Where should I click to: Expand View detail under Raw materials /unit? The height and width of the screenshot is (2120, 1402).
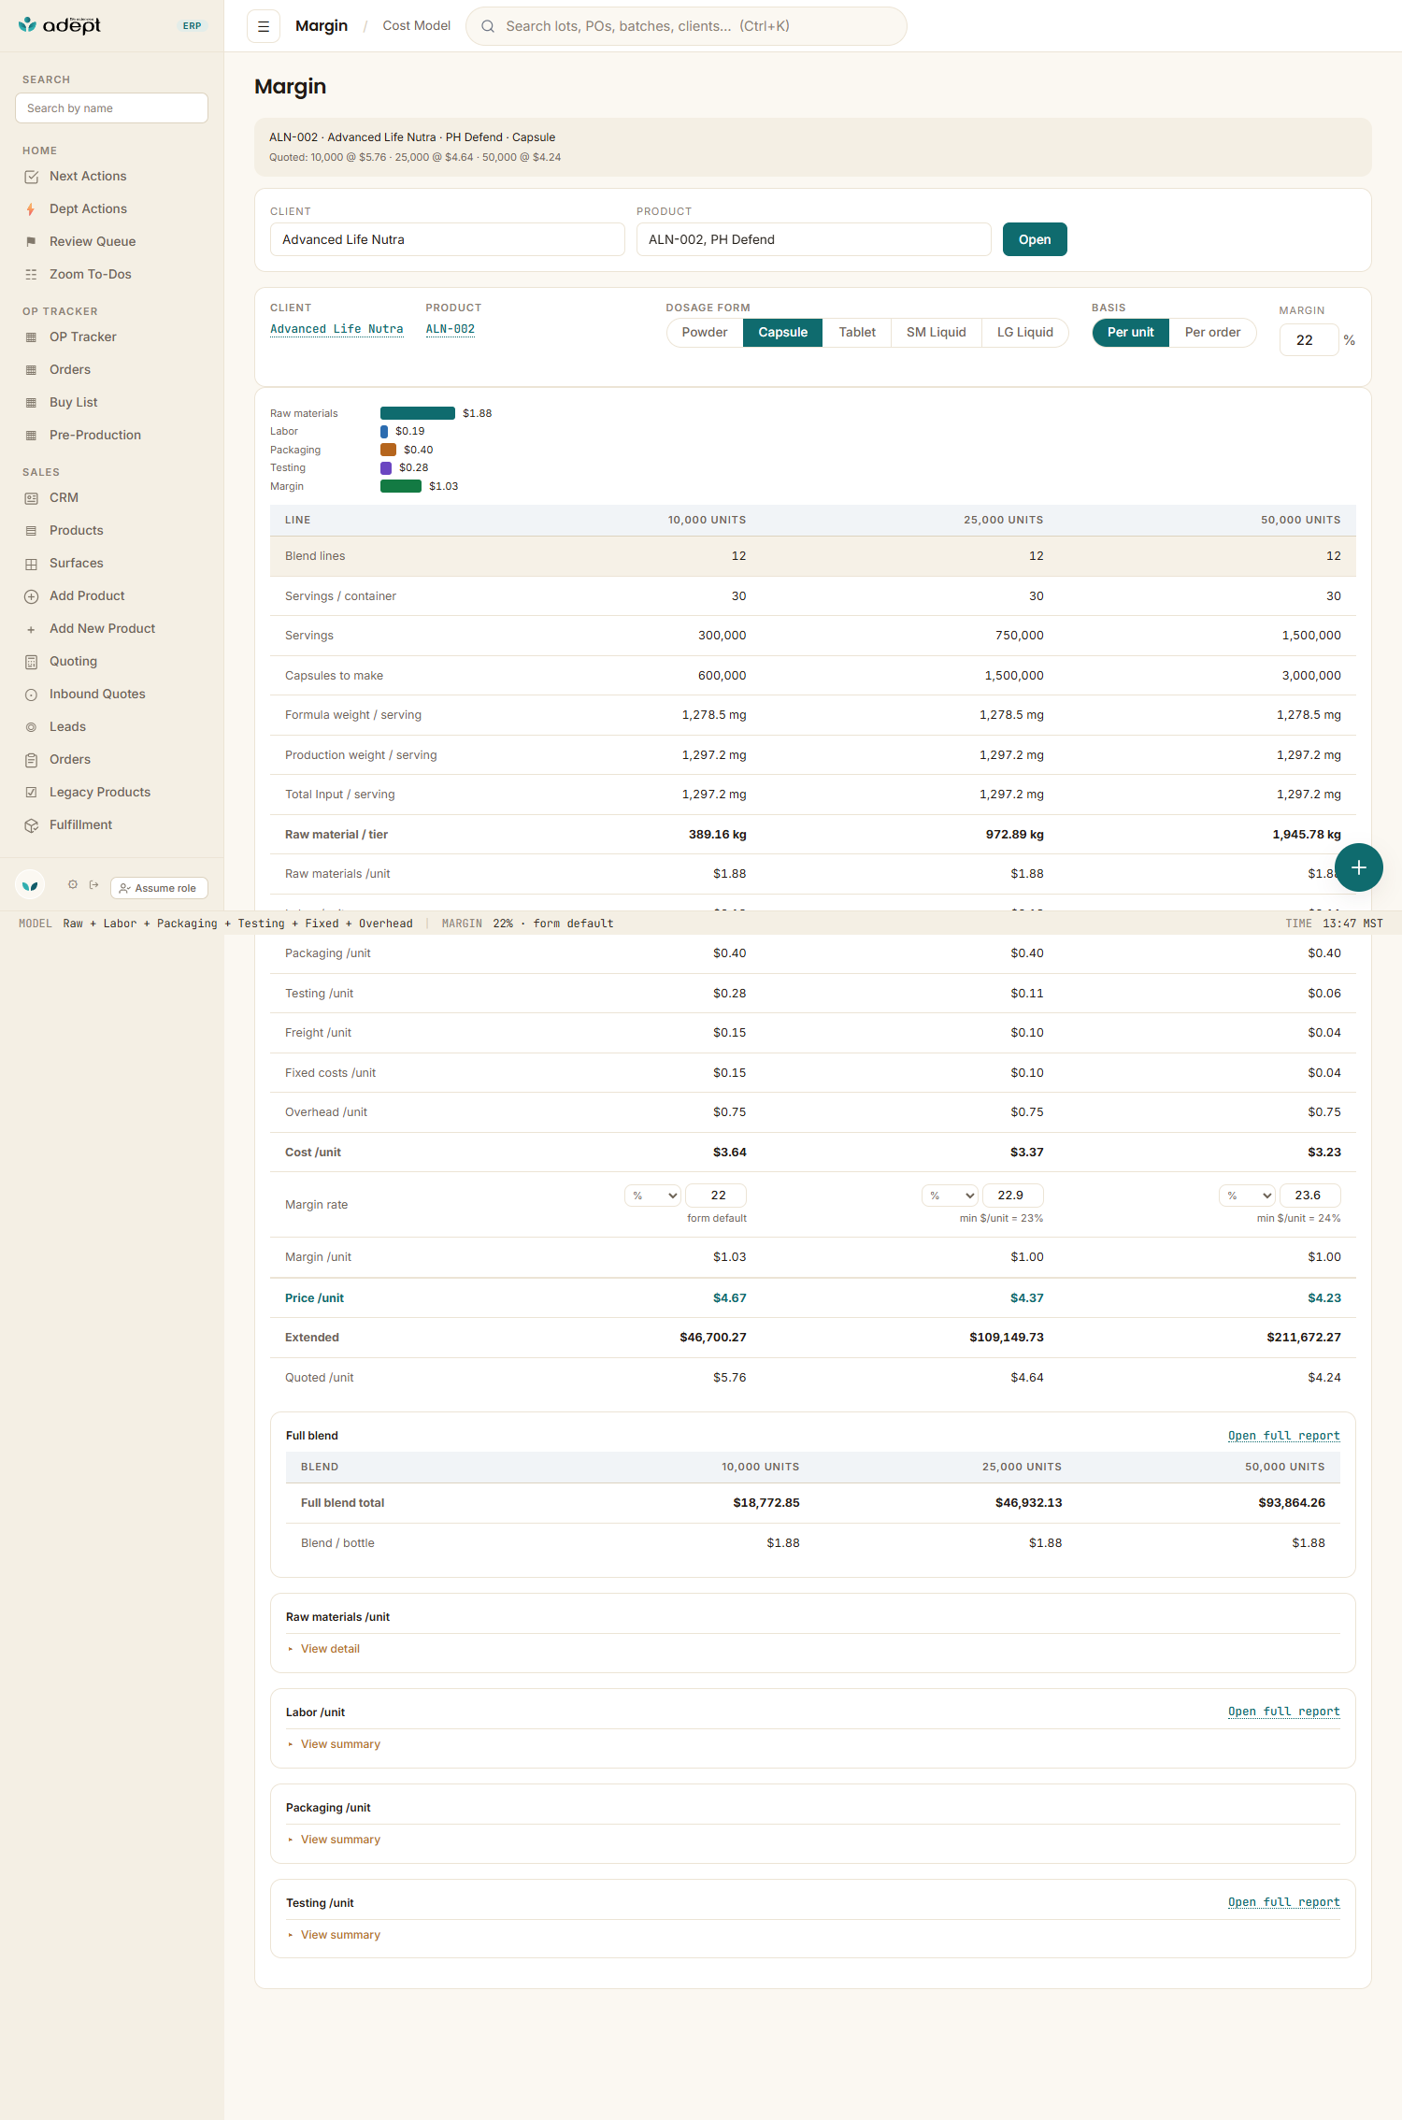329,1649
